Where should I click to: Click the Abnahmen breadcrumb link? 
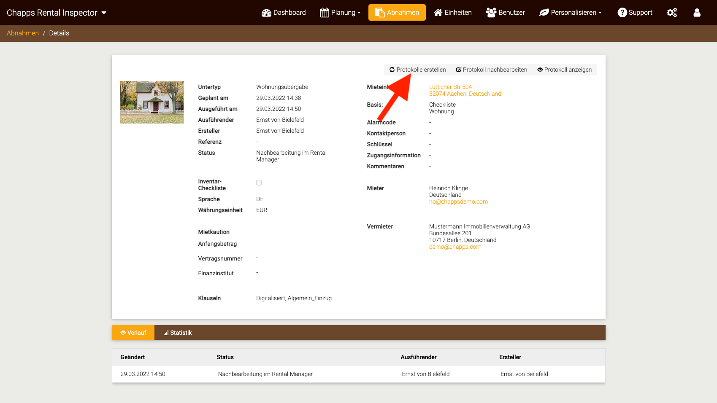click(23, 33)
